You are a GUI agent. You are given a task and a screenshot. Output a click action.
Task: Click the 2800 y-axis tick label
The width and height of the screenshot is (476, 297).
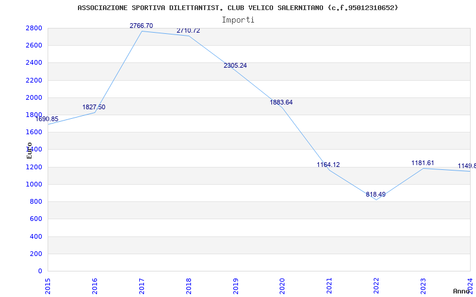pyautogui.click(x=34, y=28)
